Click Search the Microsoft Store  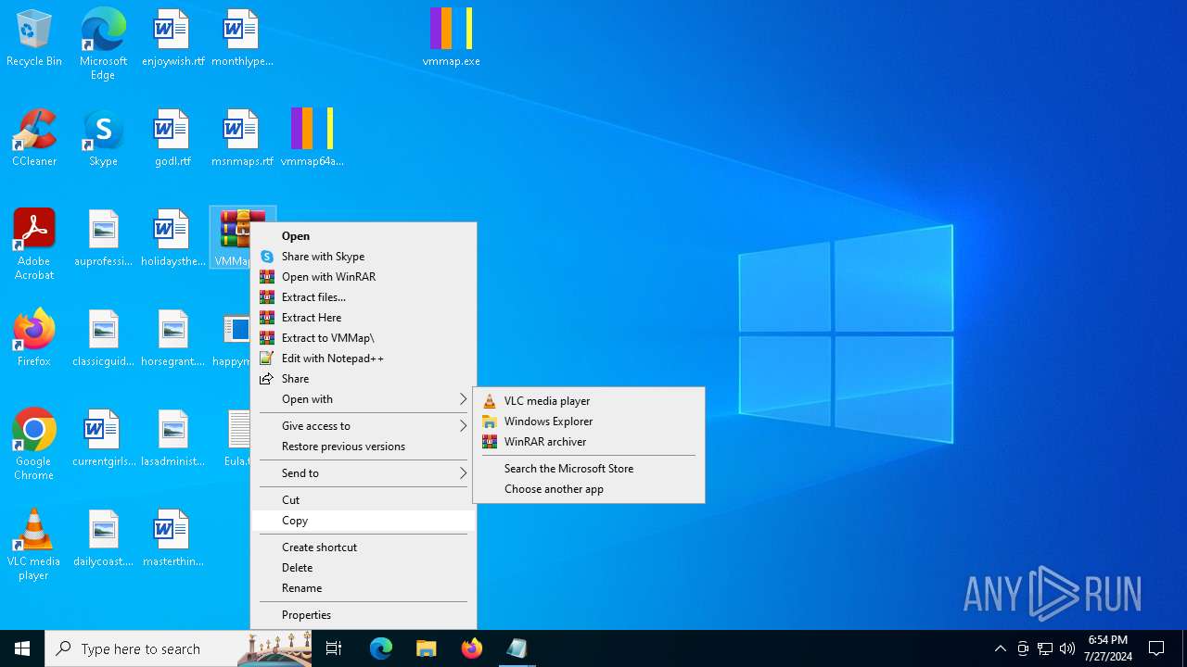[589, 469]
